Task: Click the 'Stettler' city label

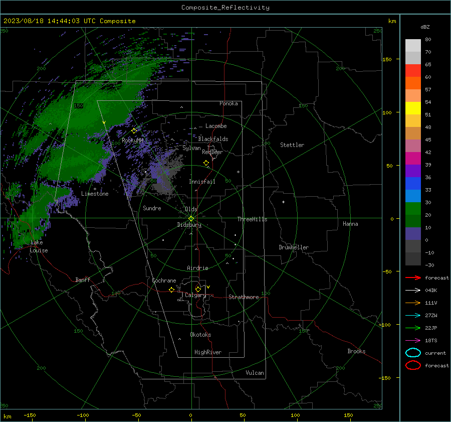Action: pyautogui.click(x=292, y=145)
